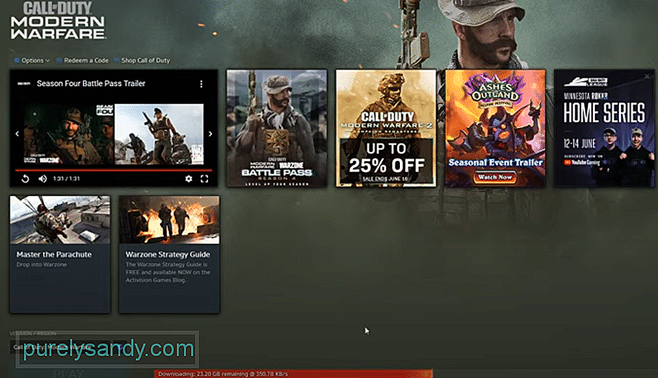
Task: Open the Master the Parachute article
Action: [60, 255]
